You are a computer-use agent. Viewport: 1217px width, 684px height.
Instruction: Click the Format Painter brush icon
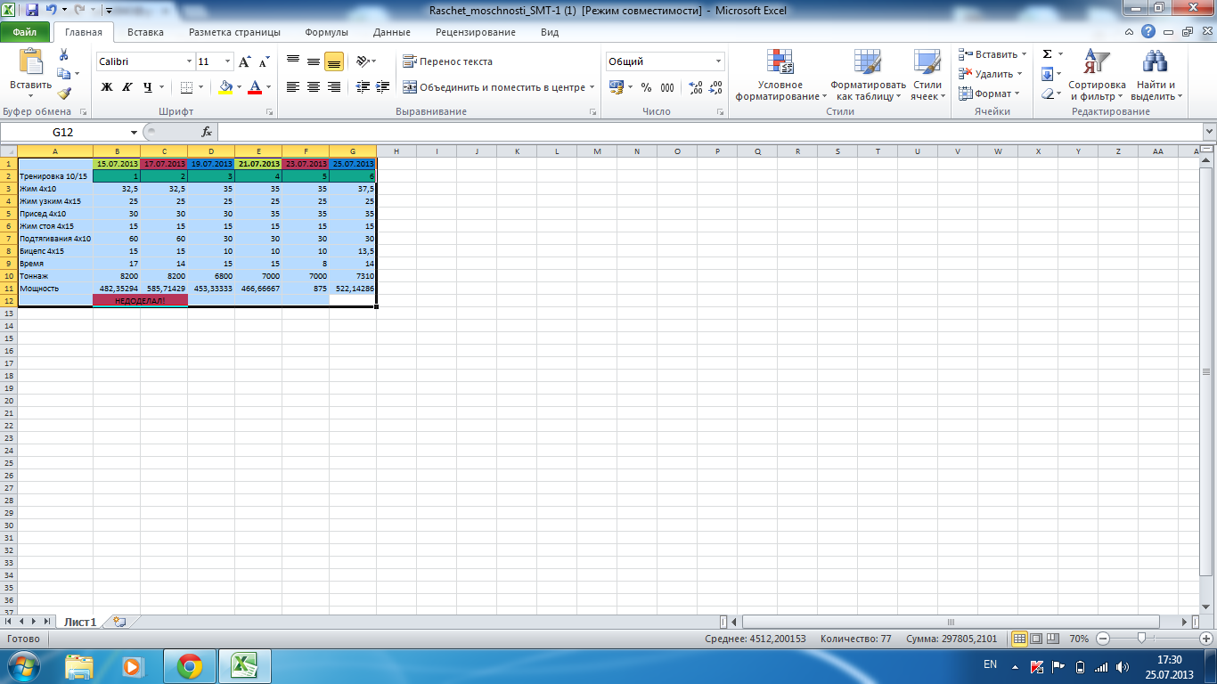coord(64,94)
